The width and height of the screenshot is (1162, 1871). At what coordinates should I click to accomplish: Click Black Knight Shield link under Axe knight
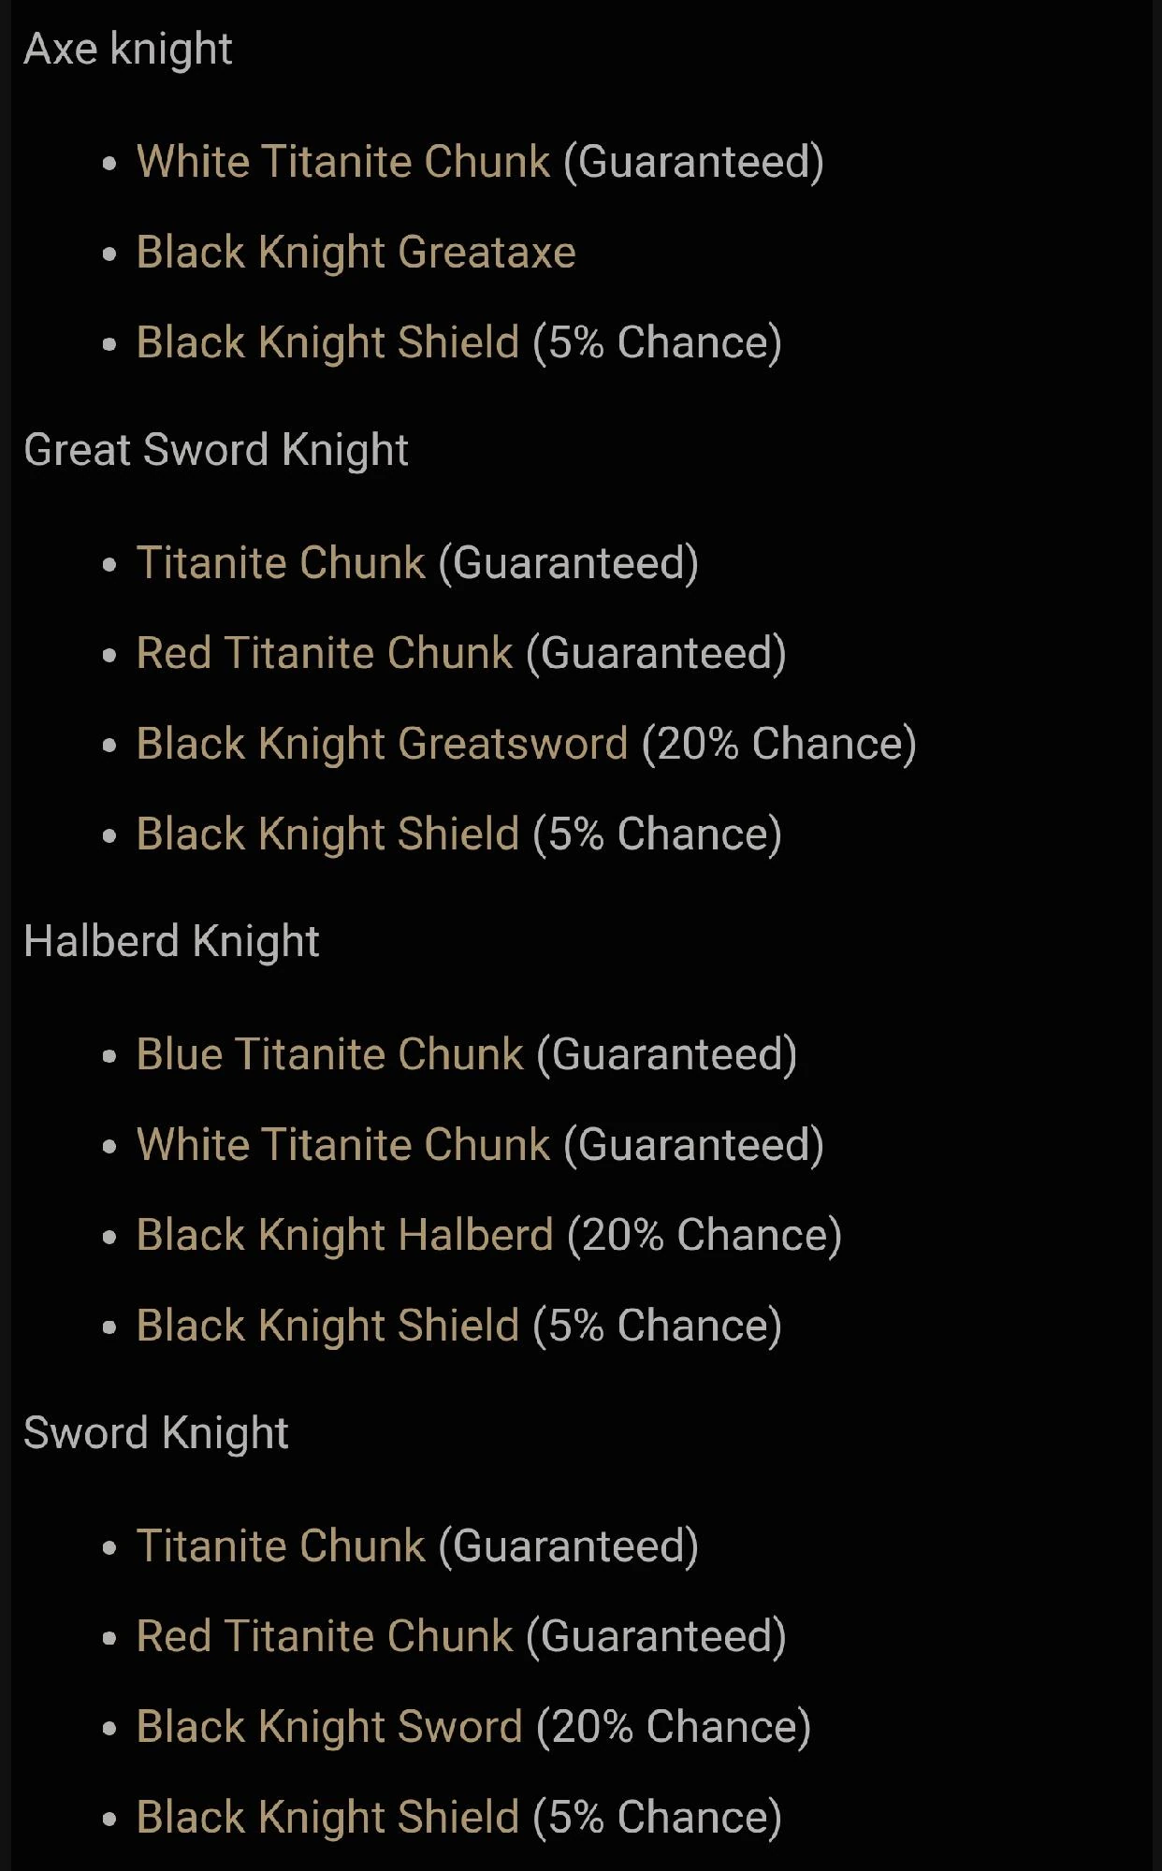pos(327,342)
